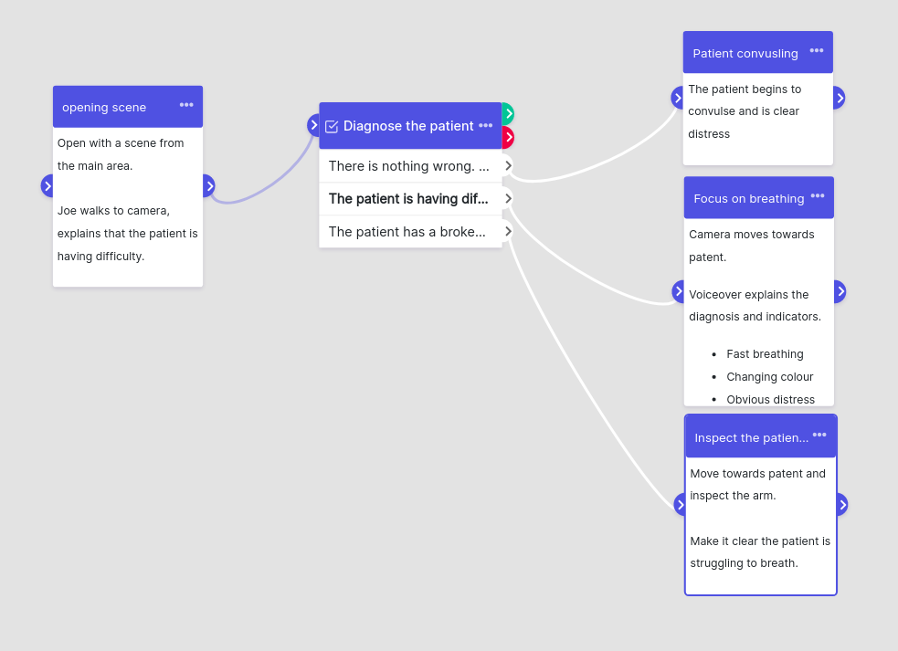Click the Patient convusling output connector
The height and width of the screenshot is (651, 898).
pyautogui.click(x=839, y=98)
